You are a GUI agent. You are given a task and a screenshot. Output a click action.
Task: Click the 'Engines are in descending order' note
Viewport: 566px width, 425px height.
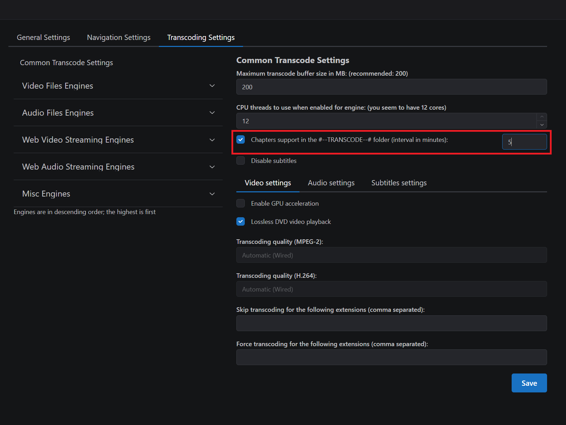point(85,212)
